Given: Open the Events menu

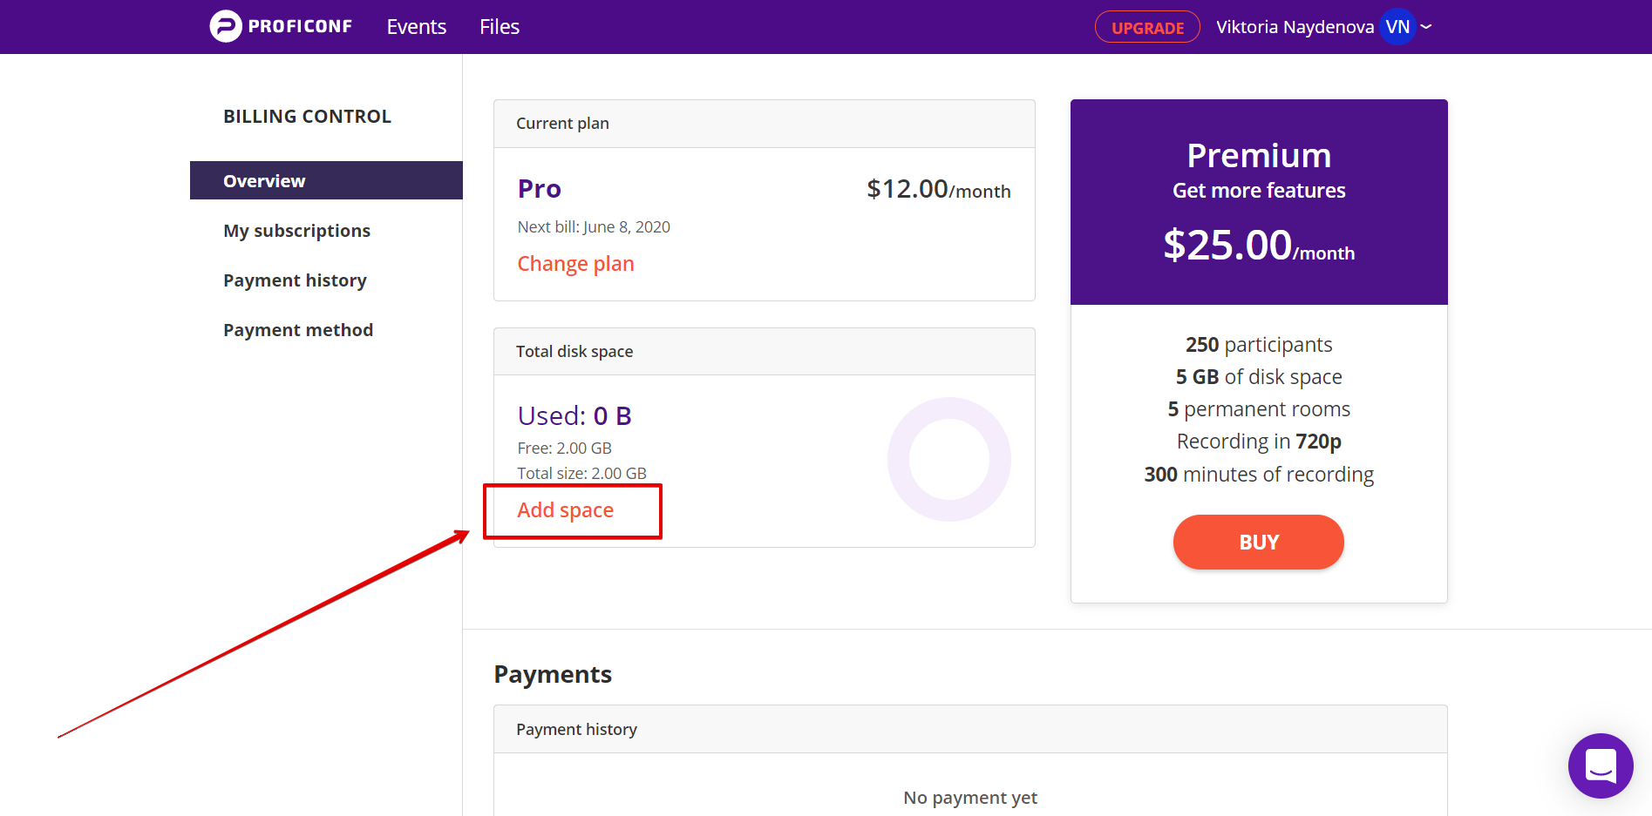Looking at the screenshot, I should [x=416, y=27].
